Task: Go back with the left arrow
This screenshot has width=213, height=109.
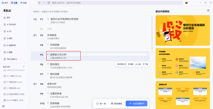Action: [x=39, y=3]
